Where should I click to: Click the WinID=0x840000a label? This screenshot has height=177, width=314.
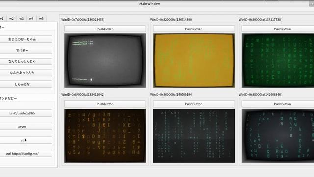[x=82, y=94]
